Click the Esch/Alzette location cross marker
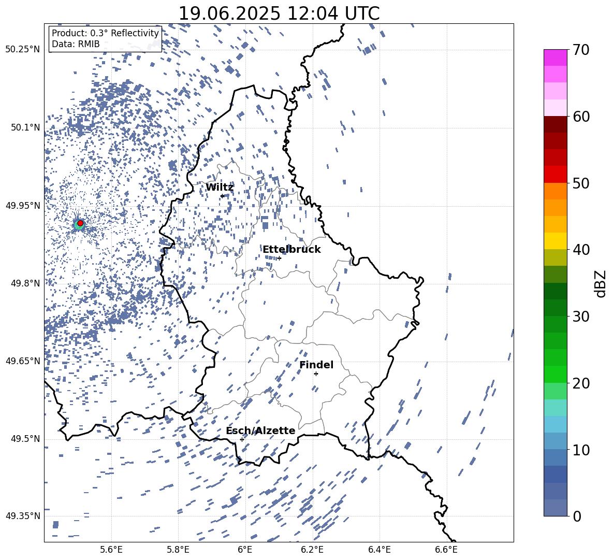Screen dimensions: 613x560 point(242,439)
